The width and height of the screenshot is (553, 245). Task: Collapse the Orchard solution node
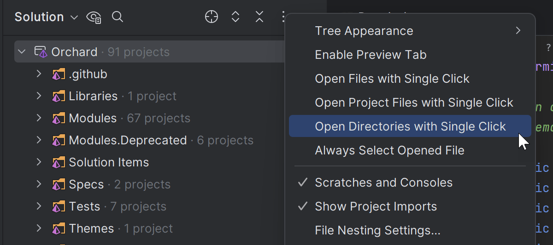(21, 52)
